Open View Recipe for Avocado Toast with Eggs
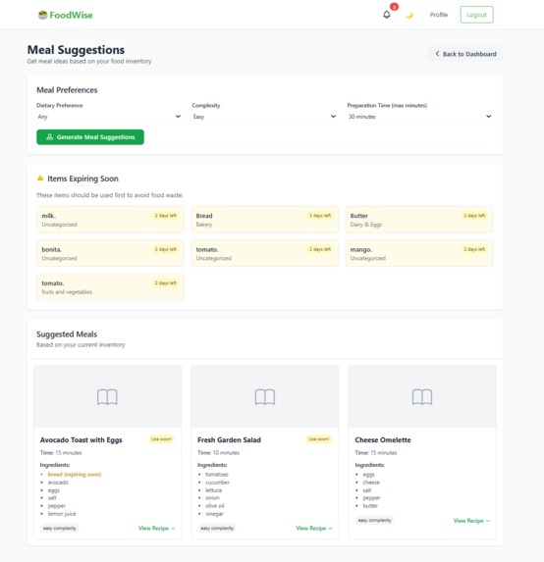The height and width of the screenshot is (562, 544). (157, 528)
